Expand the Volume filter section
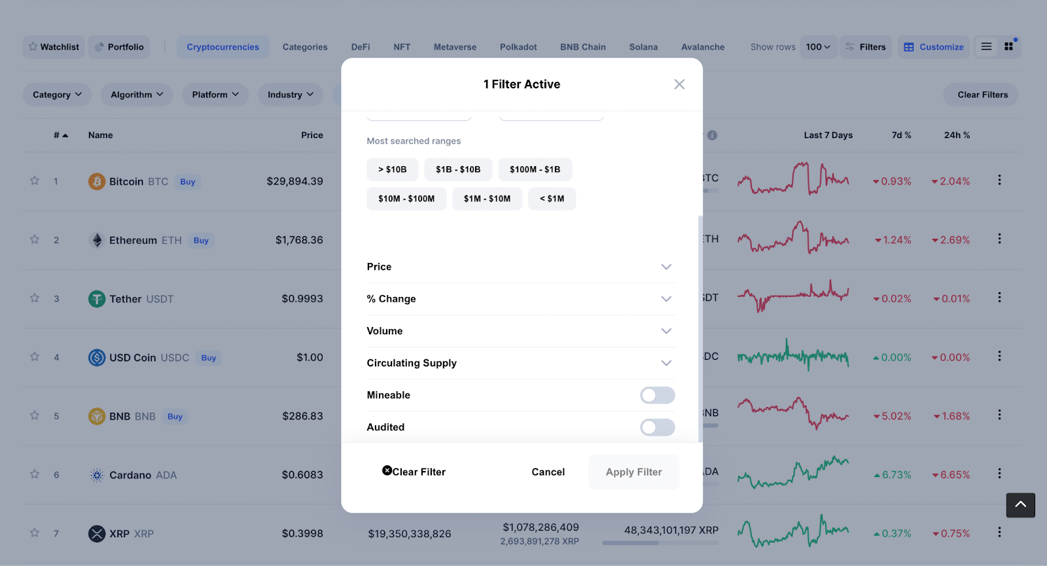The height and width of the screenshot is (566, 1047). (x=520, y=331)
